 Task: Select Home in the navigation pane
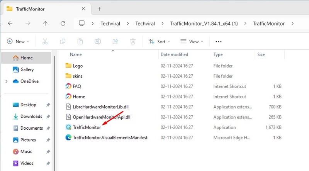26,58
